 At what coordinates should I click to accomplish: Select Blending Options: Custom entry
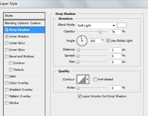pyautogui.click(x=24, y=23)
